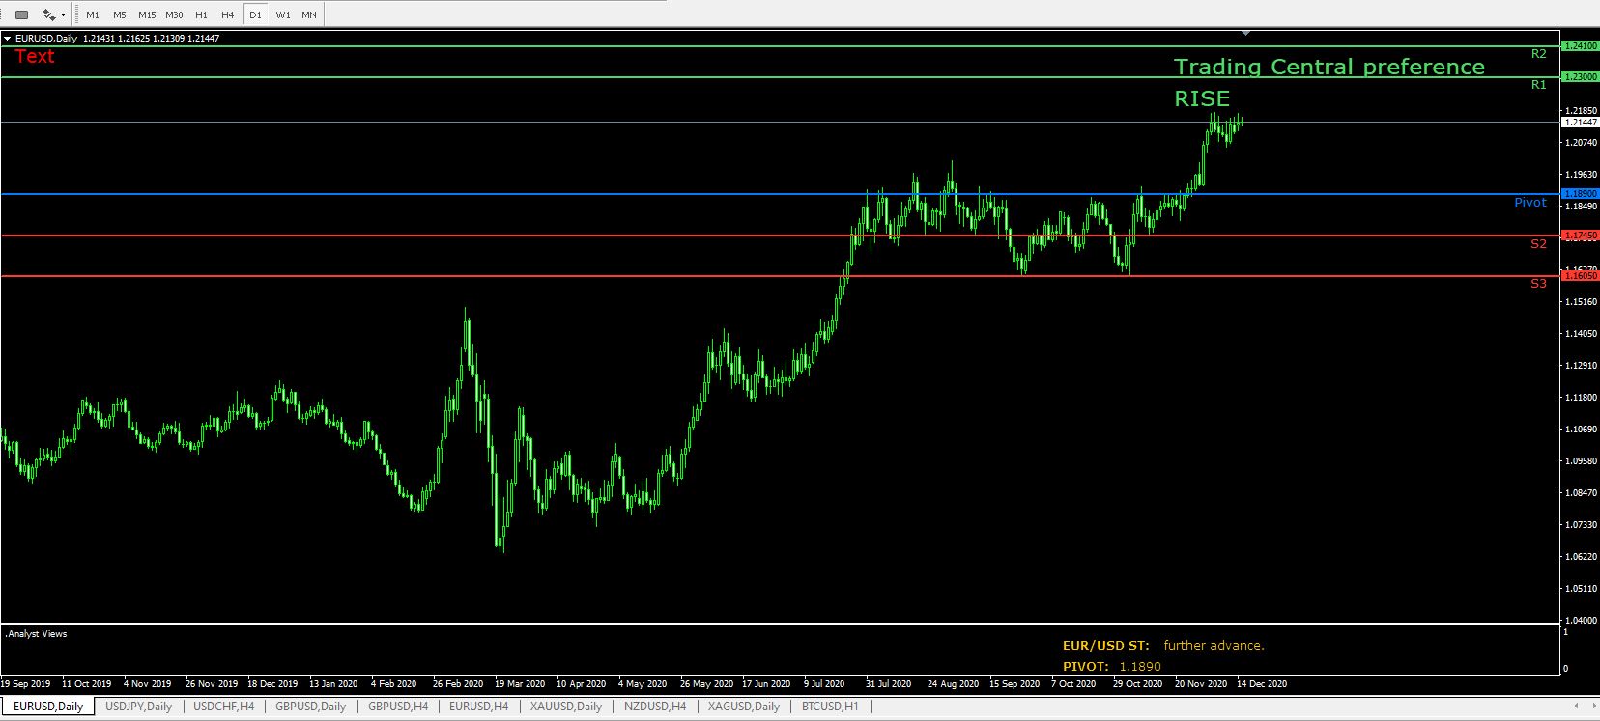Switch timeframe to H1
1600x721 pixels.
click(201, 14)
